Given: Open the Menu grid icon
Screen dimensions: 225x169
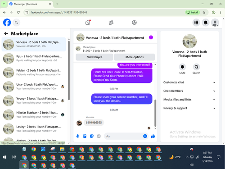Looking at the screenshot, I should point(196,23).
